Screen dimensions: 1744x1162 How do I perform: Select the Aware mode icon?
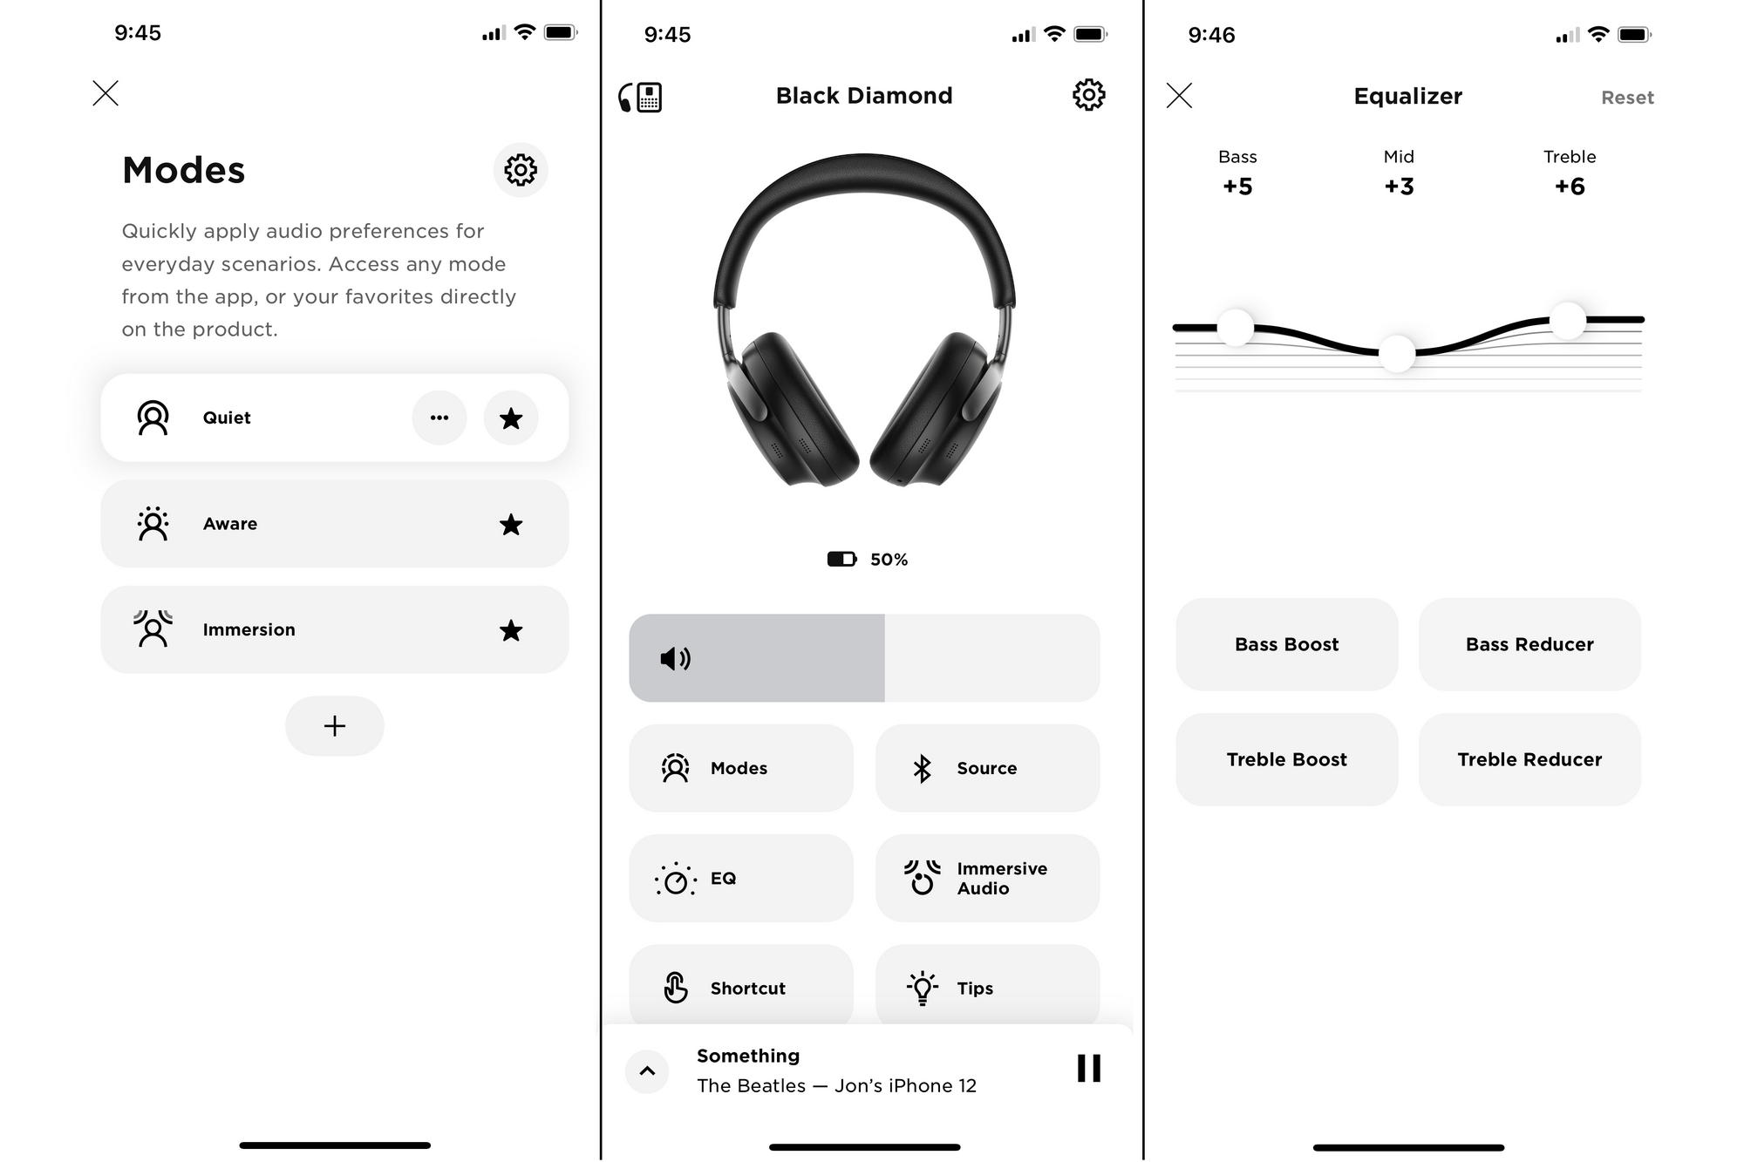[152, 523]
